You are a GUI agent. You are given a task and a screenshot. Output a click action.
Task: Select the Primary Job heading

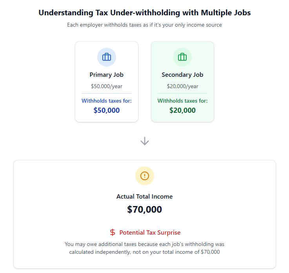tap(107, 75)
